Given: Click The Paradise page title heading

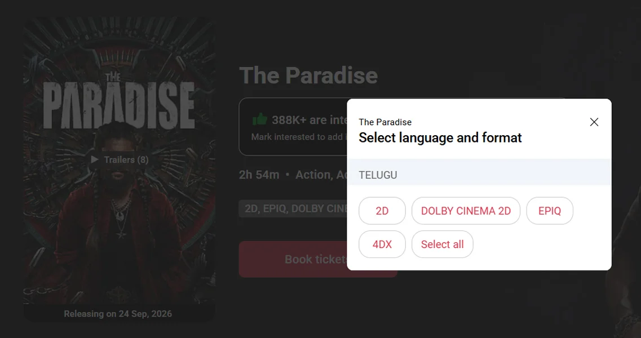Looking at the screenshot, I should click(308, 75).
